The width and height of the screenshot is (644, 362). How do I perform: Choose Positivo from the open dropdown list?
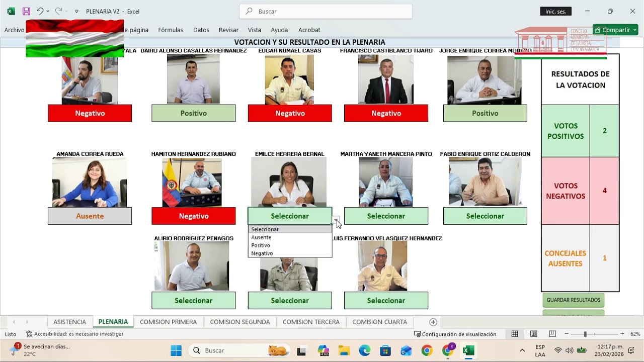[290, 245]
